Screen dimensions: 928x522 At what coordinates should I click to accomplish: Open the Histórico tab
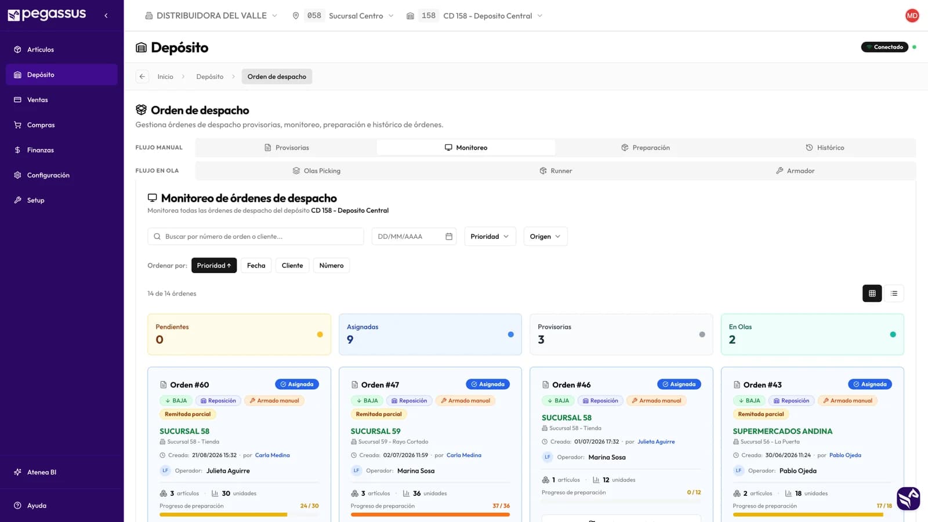825,148
